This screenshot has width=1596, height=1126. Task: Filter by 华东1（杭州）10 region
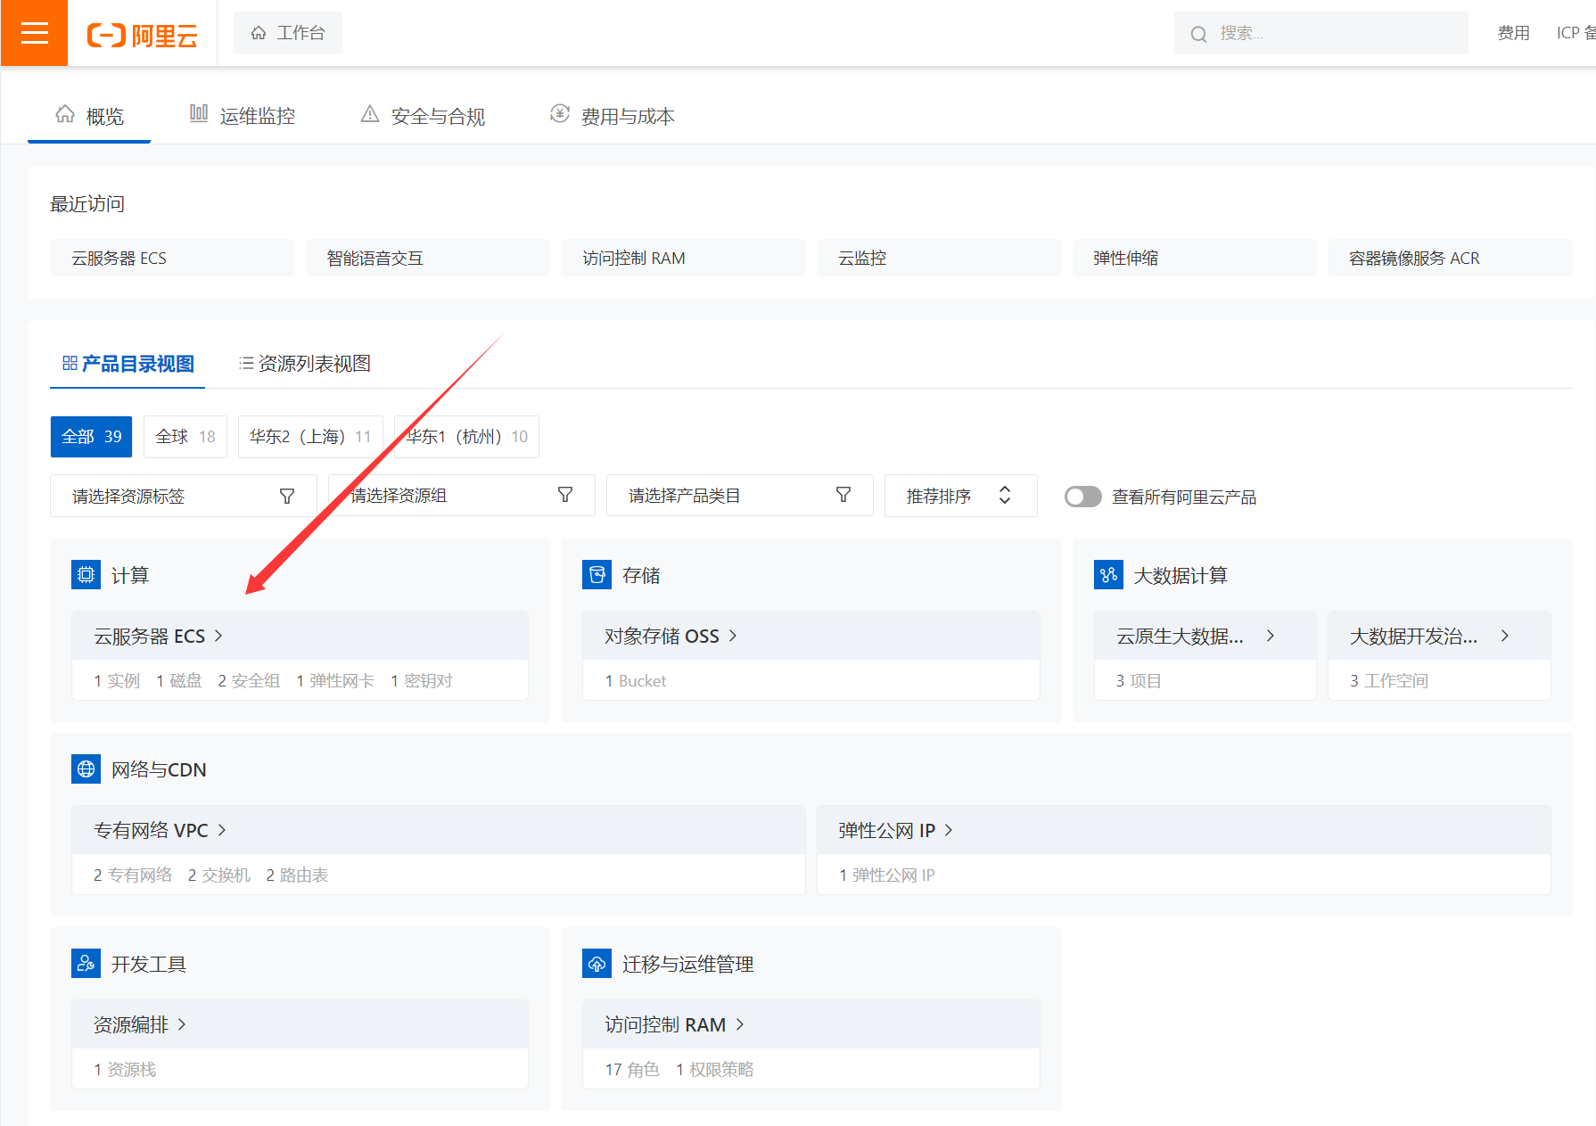tap(466, 437)
